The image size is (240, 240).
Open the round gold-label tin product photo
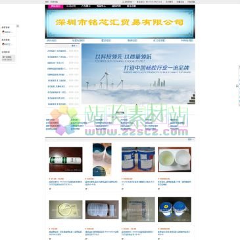coord(66,210)
